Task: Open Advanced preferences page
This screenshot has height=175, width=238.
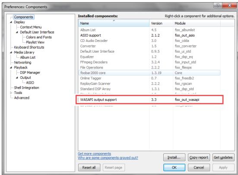Action: (x=22, y=98)
